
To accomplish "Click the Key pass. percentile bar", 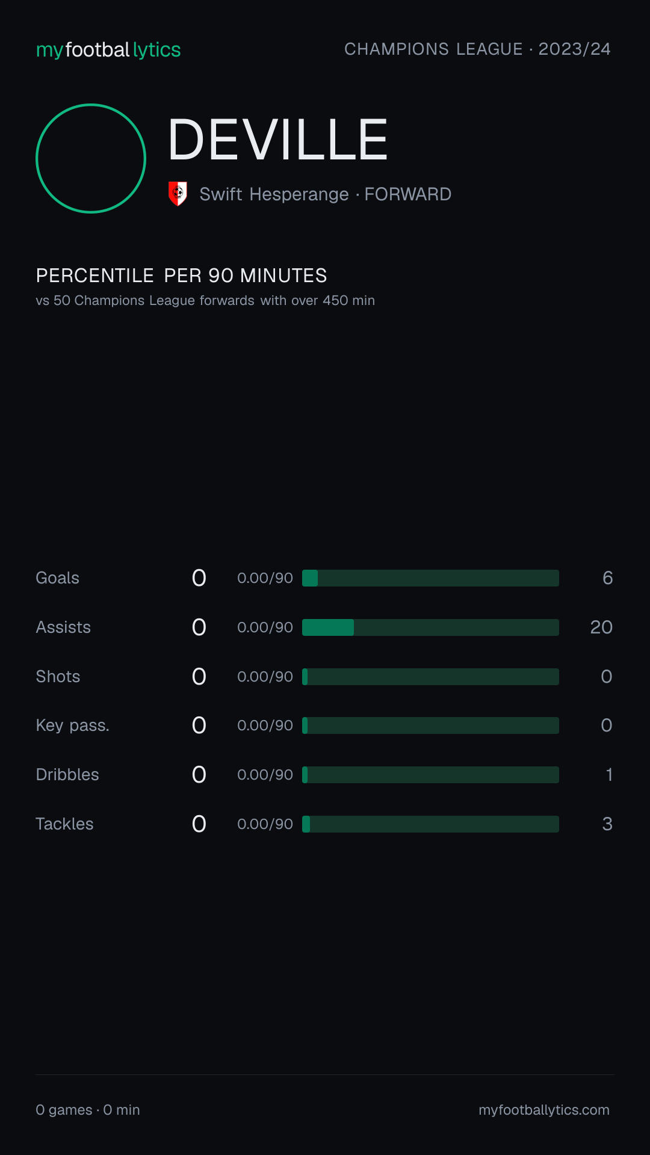I will point(430,725).
